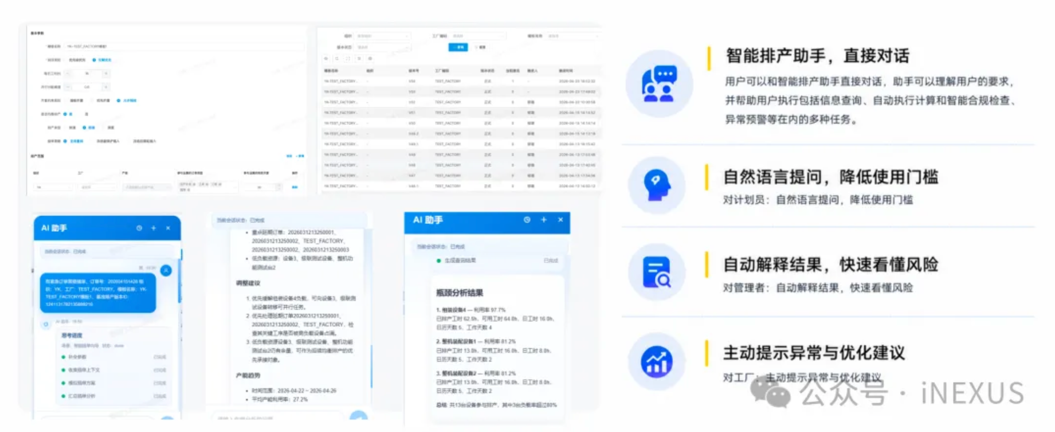Click the heading 自动解释结果，快速看懂风险

tap(831, 265)
